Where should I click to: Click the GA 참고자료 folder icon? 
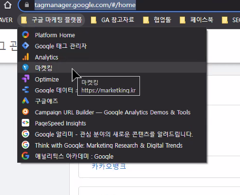[x=93, y=20]
